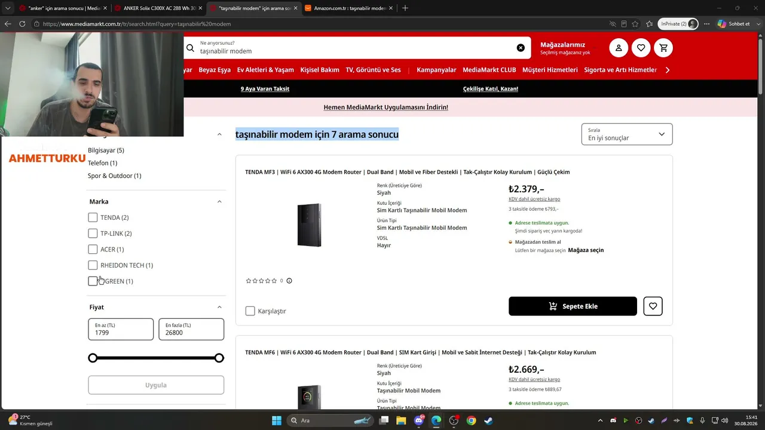Open the Ev Aletleri & Yaşam menu
Screen dimensions: 765x430
[265, 70]
